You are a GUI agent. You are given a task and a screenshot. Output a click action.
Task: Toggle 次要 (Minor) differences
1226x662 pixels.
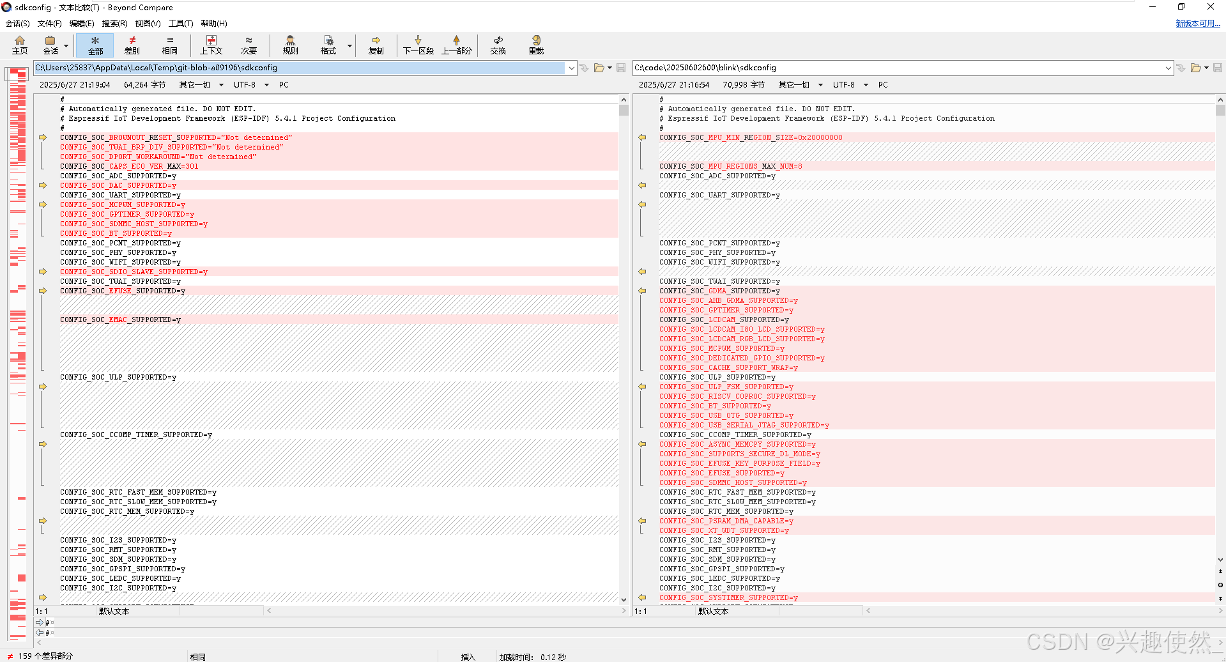click(x=249, y=45)
